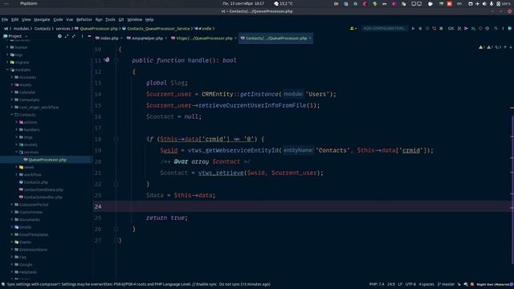Click the Expand All icon in Project panel
Image resolution: width=514 pixels, height=289 pixels.
pos(67,36)
